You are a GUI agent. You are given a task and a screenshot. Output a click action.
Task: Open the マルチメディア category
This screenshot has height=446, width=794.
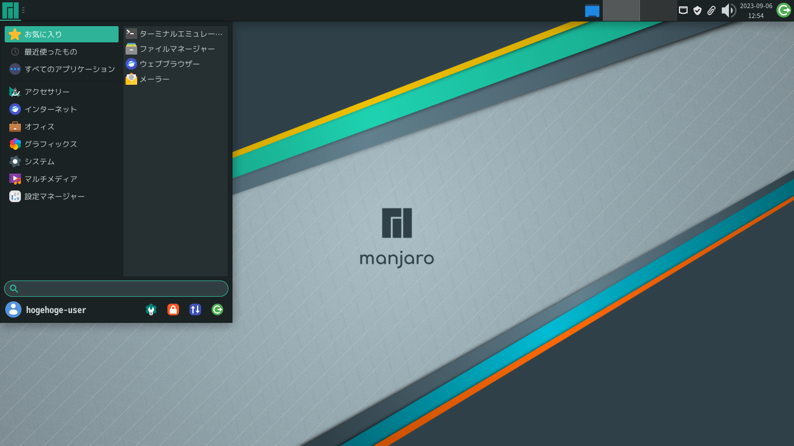pos(62,179)
